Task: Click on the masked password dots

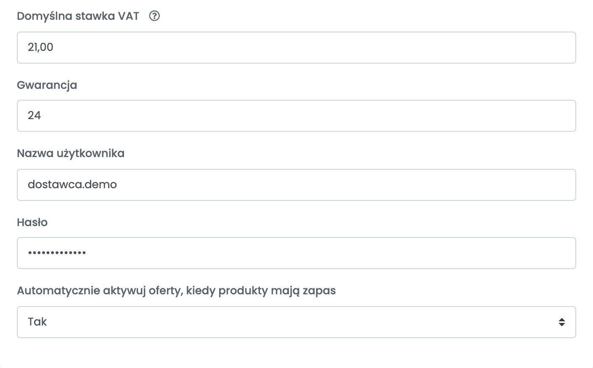Action: (57, 253)
